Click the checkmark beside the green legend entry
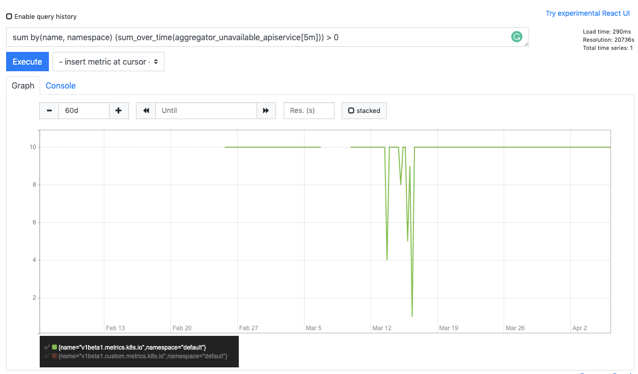This screenshot has width=638, height=374. click(x=47, y=347)
